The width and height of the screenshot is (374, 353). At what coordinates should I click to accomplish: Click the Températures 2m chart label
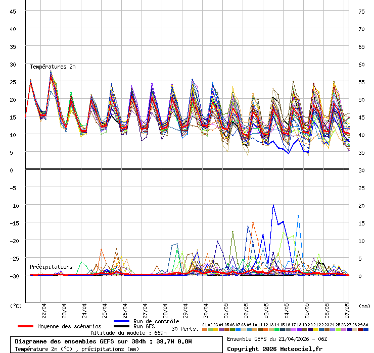click(x=53, y=67)
